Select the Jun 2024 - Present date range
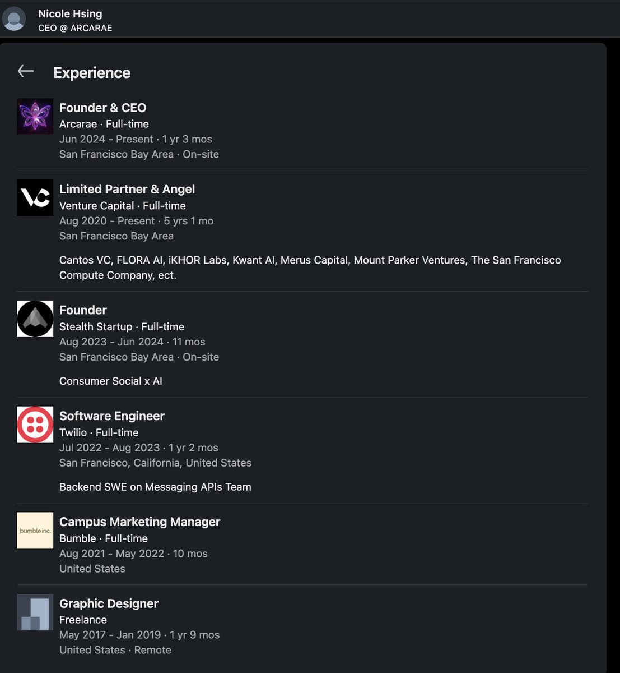The width and height of the screenshot is (620, 673). (x=136, y=139)
